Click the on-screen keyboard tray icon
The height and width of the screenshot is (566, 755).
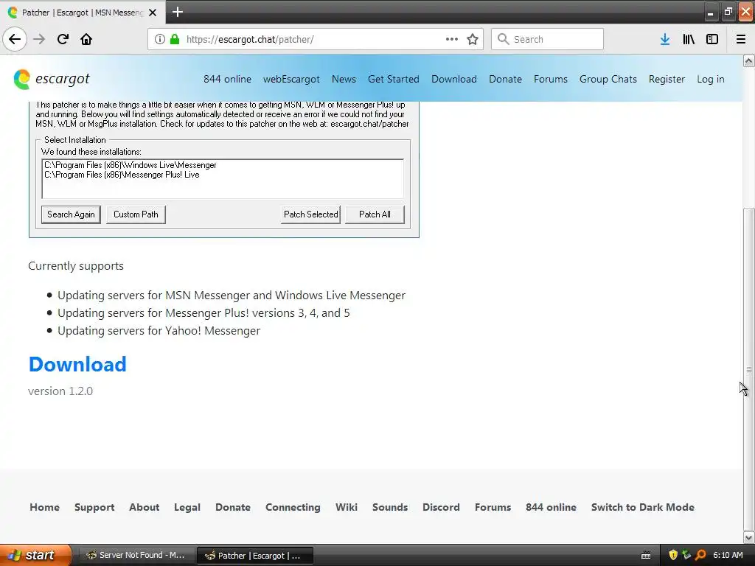(x=646, y=556)
